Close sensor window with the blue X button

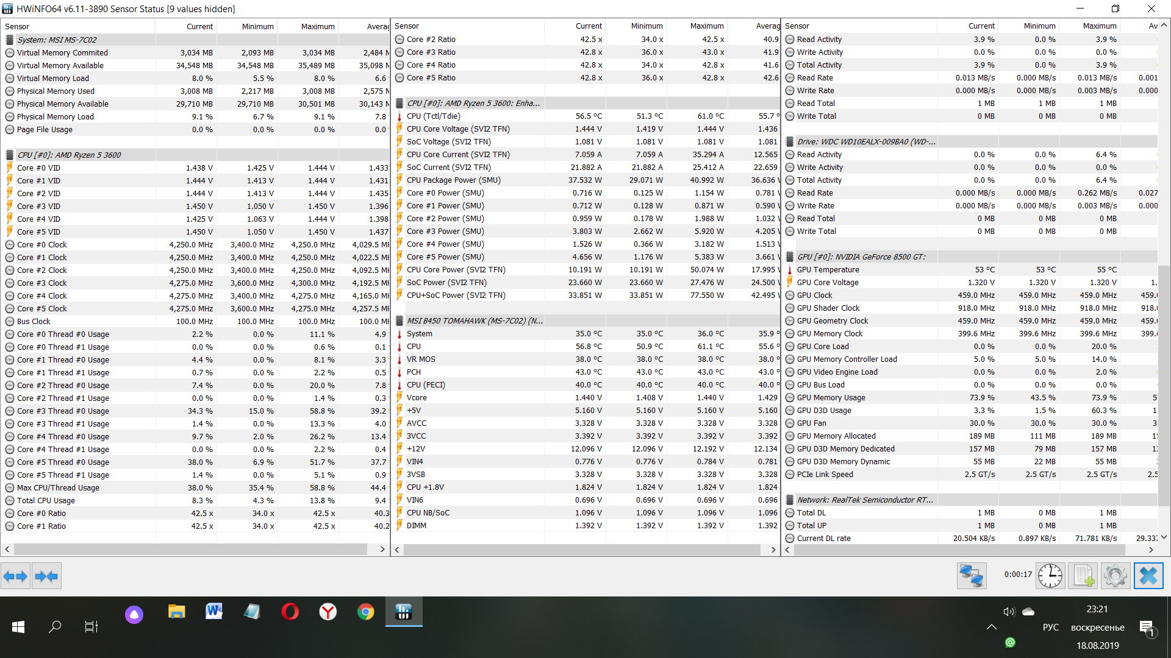pyautogui.click(x=1148, y=576)
